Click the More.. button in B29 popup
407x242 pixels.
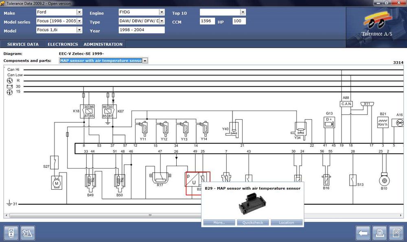point(219,223)
